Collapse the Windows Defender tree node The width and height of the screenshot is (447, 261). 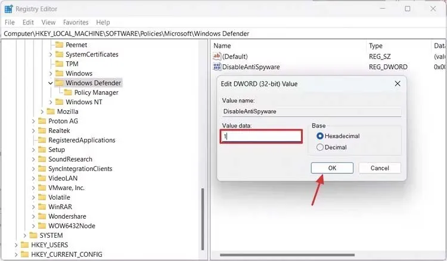(x=51, y=83)
